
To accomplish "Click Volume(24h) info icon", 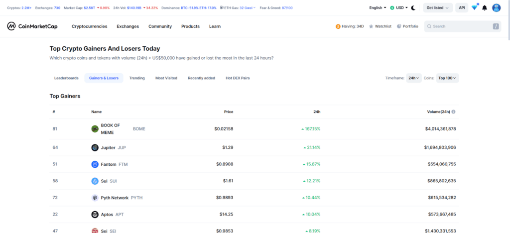I will pos(453,112).
